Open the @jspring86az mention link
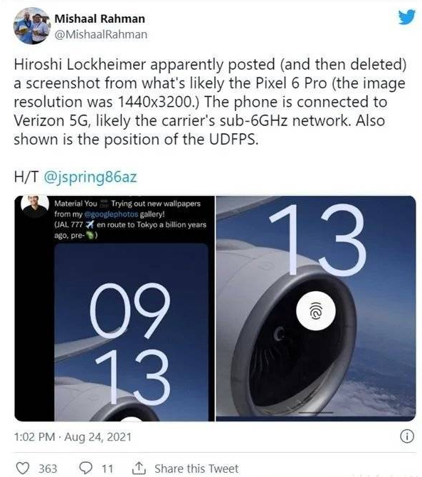Screen dimensions: 422x477 coord(90,177)
